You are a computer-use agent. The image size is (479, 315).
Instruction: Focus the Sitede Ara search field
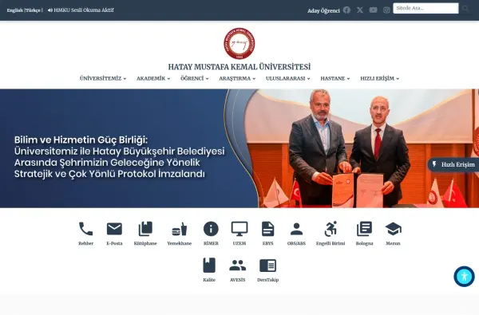[x=426, y=8]
